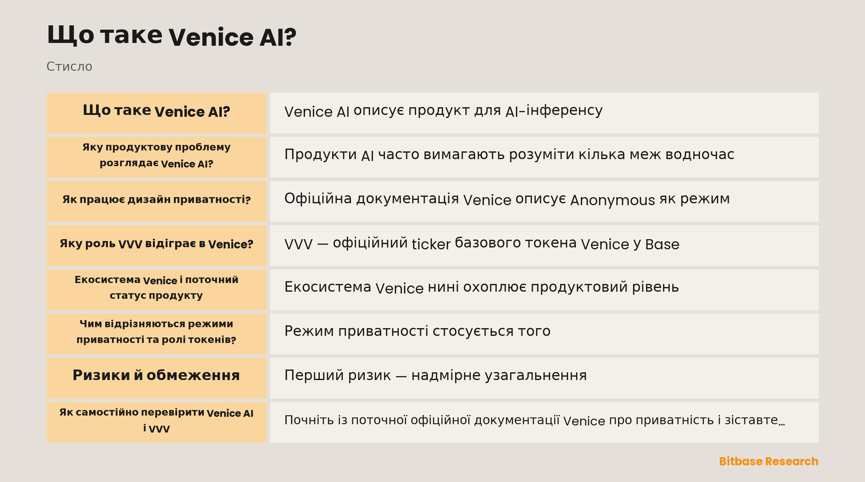Click "VVV — офіційний ticker базового токена Venice у Base"
865x482 pixels.
(482, 243)
